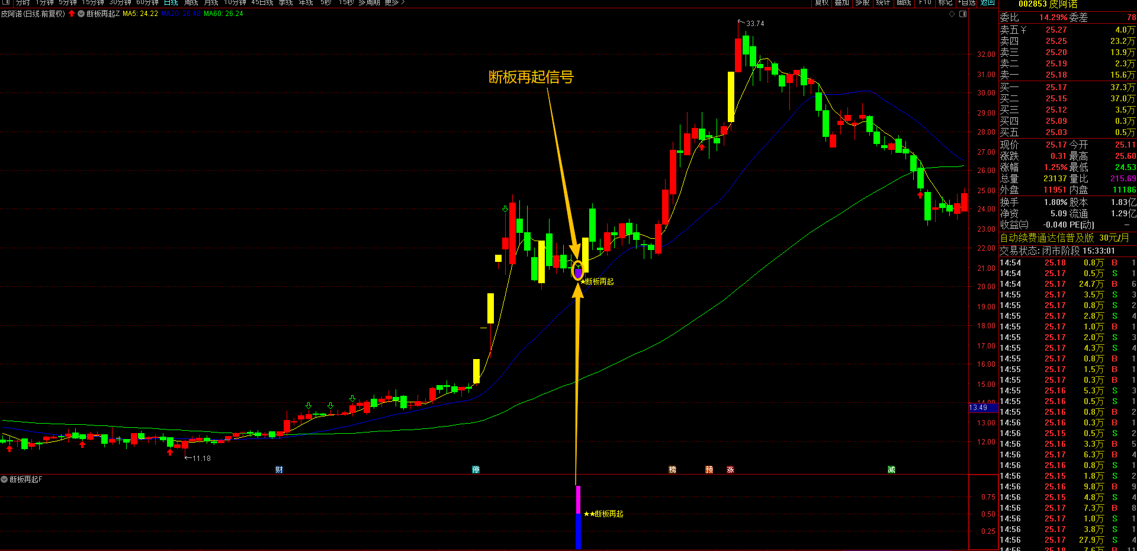Click the red up arrow beside 皮阿诺 title

[x=72, y=13]
